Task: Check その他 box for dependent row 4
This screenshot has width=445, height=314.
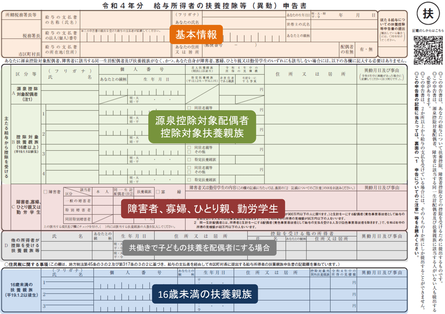Action: point(189,172)
